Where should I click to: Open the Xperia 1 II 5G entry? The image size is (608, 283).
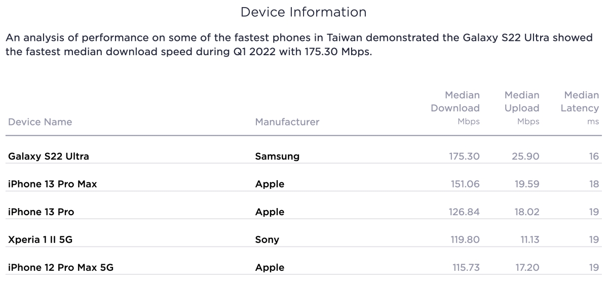pos(40,240)
